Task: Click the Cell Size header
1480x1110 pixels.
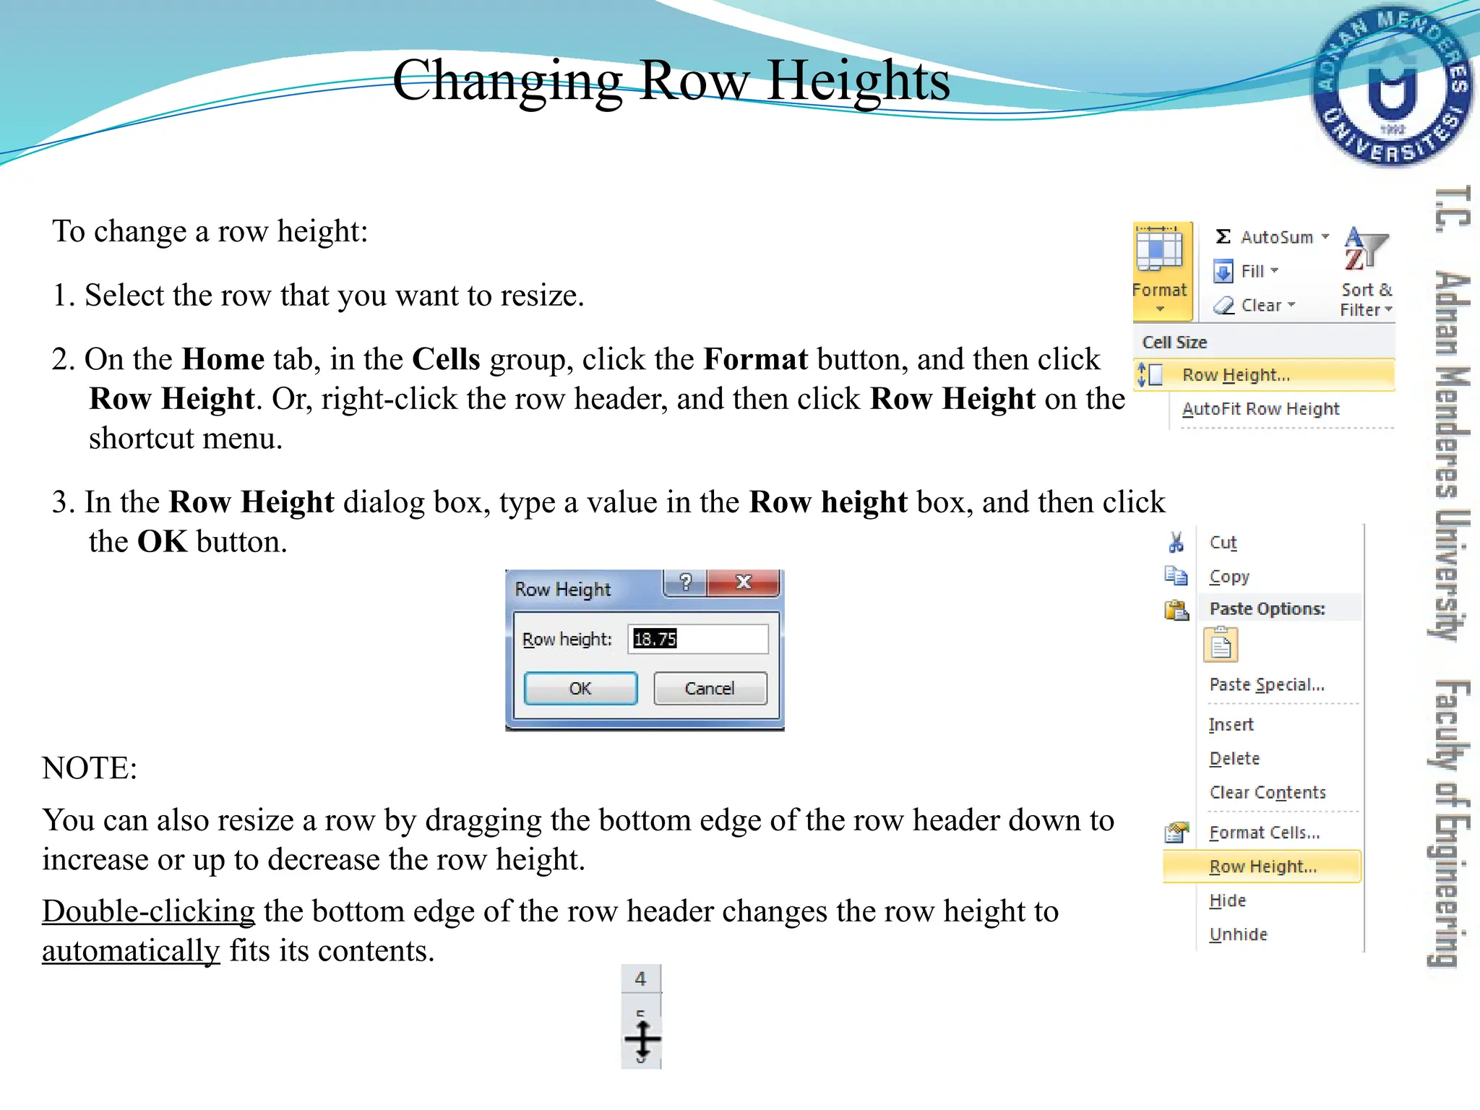Action: pyautogui.click(x=1174, y=343)
